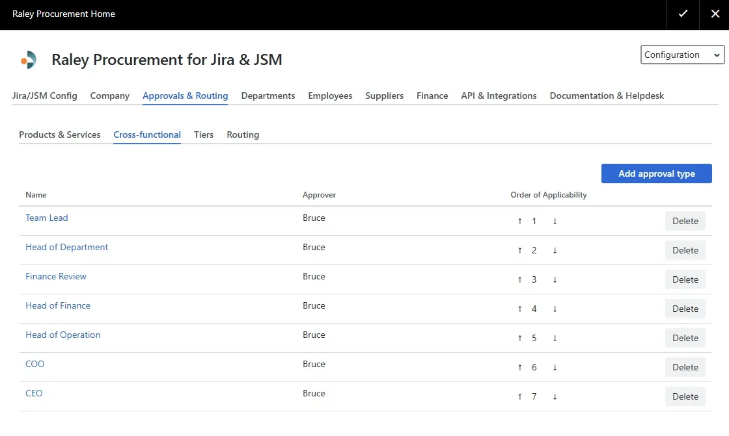This screenshot has width=729, height=436.
Task: Click Bruce in the Team Lead row
Action: point(314,218)
